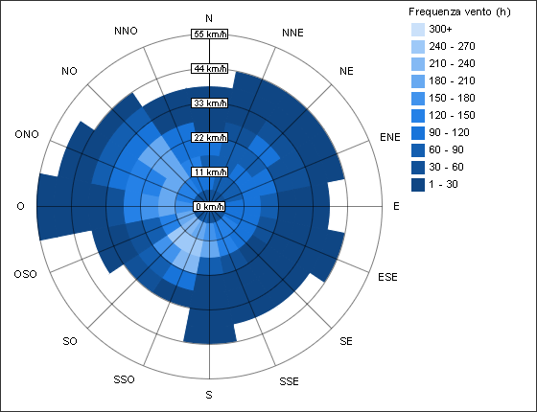Select the 240 - 270 legend swatch
Screen dimensions: 537x412
[x=418, y=47]
